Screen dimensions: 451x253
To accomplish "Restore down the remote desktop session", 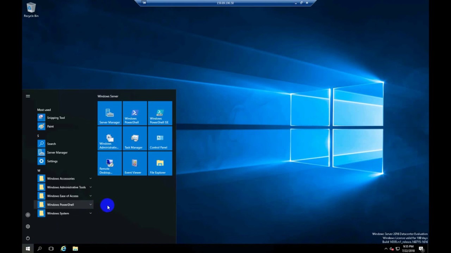I will pos(301,3).
